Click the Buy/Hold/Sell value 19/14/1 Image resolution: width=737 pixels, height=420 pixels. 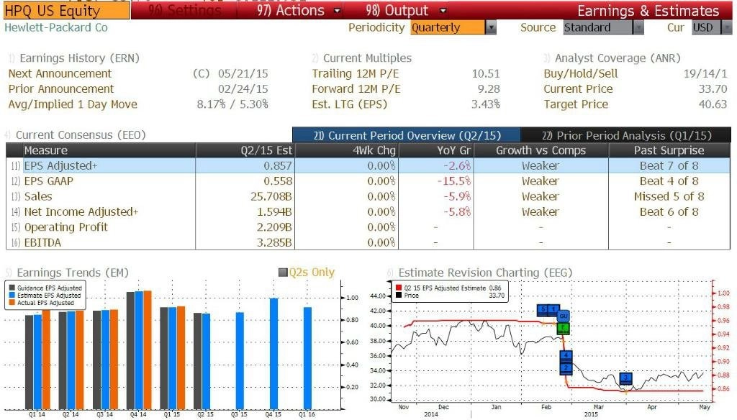point(705,74)
